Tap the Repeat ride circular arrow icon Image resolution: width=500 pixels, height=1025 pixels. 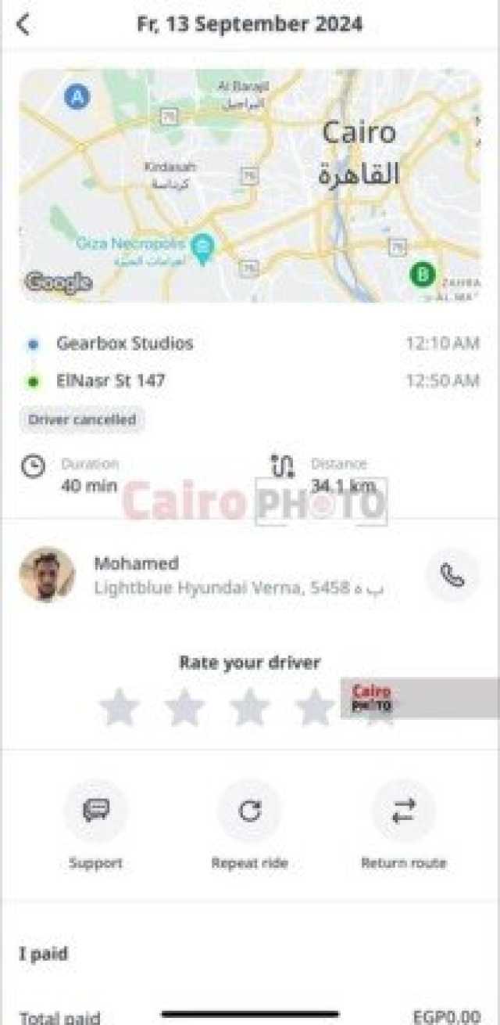[249, 811]
